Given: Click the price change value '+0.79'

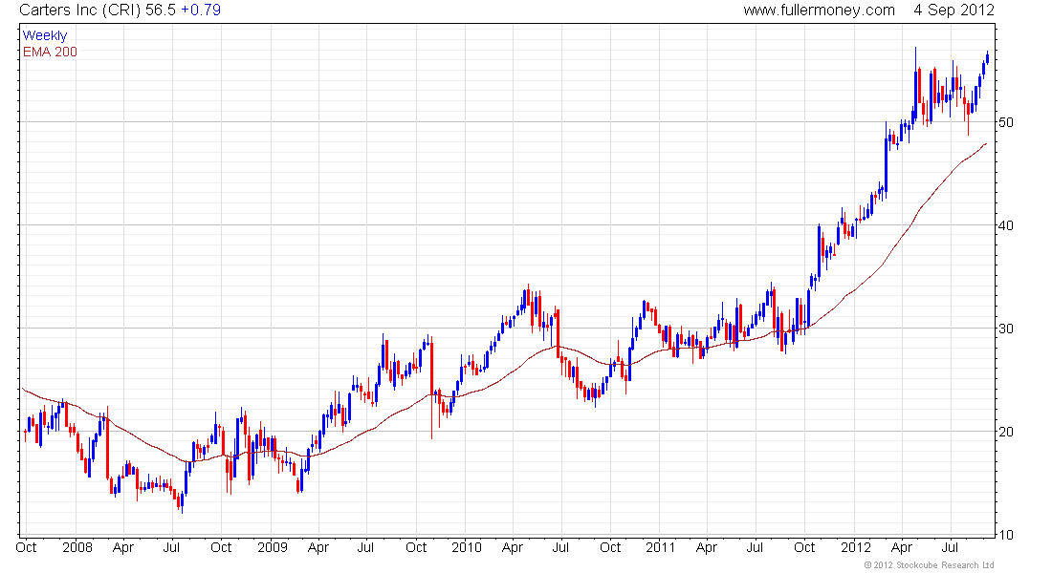Looking at the screenshot, I should (x=201, y=11).
